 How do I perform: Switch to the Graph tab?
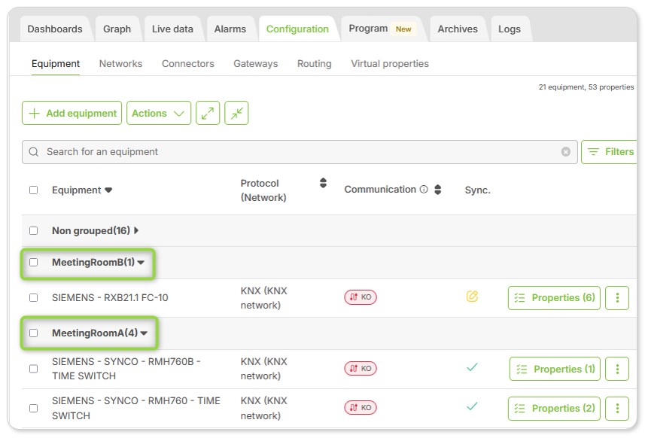click(117, 29)
